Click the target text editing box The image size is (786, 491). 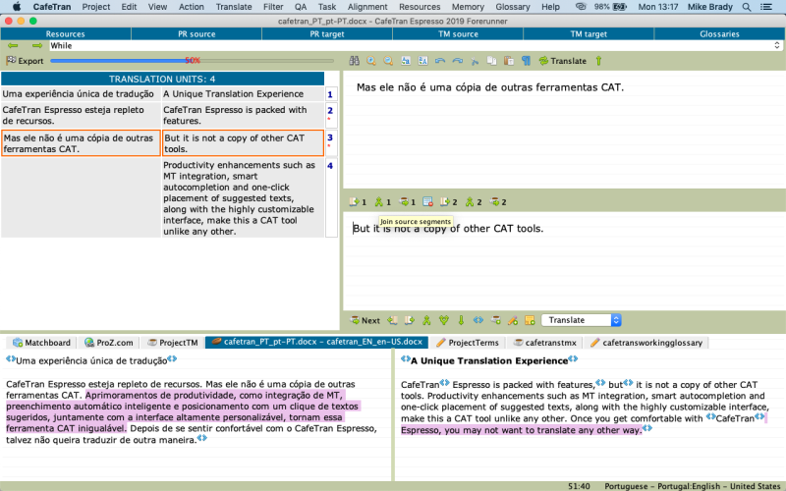point(564,260)
